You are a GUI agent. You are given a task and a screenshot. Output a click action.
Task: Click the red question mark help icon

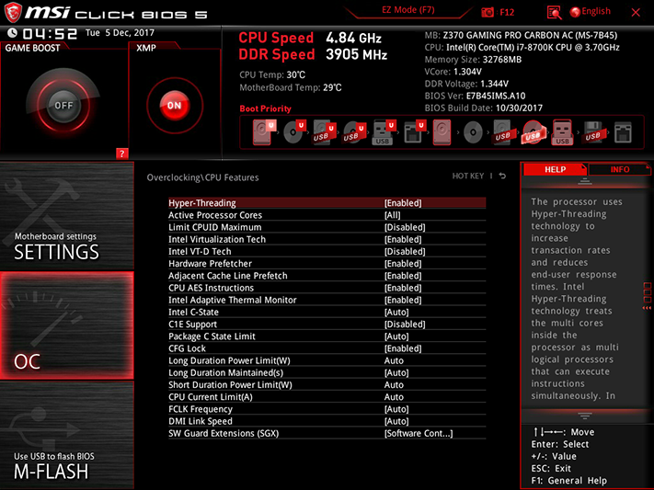pyautogui.click(x=121, y=154)
